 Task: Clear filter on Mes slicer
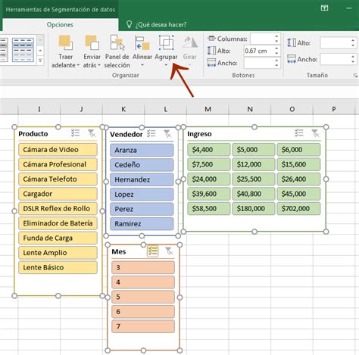[169, 251]
